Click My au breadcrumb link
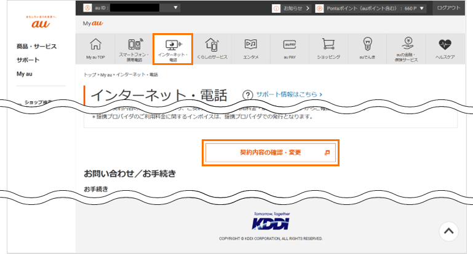The width and height of the screenshot is (473, 254). (106, 75)
